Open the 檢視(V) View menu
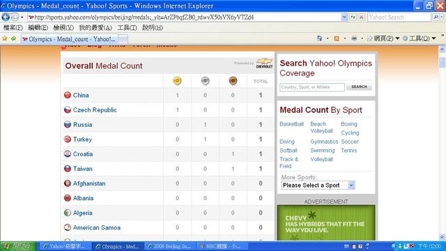 coord(63,28)
